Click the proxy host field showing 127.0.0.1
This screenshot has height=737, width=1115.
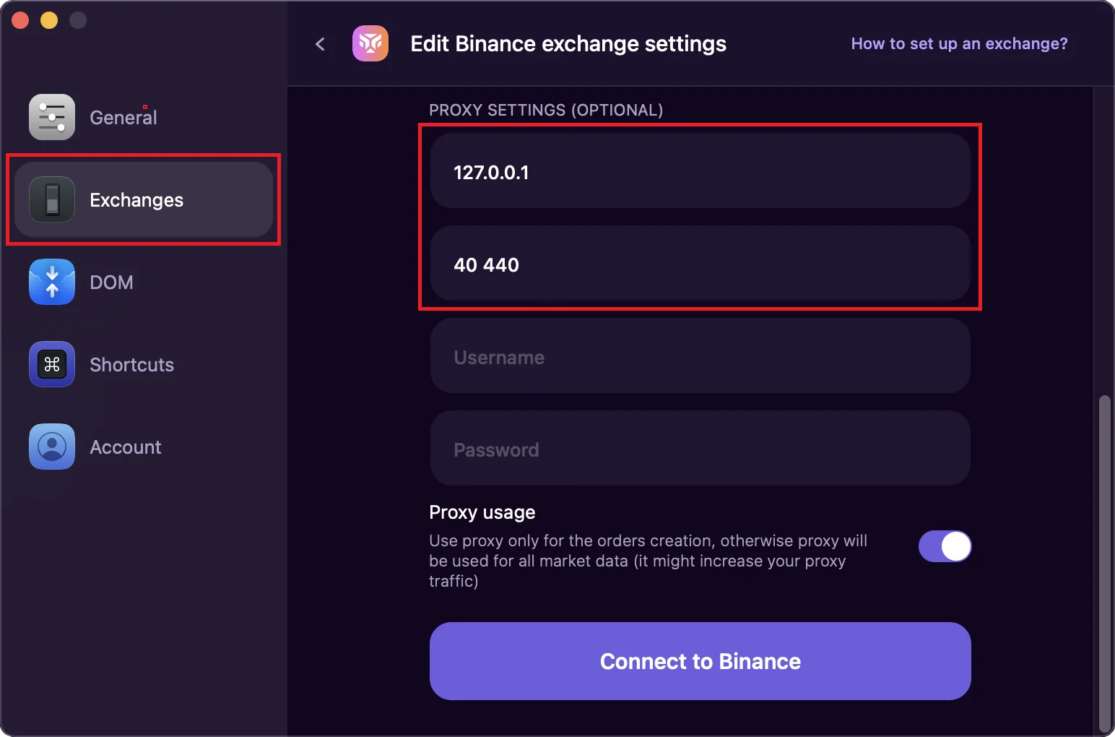coord(700,172)
